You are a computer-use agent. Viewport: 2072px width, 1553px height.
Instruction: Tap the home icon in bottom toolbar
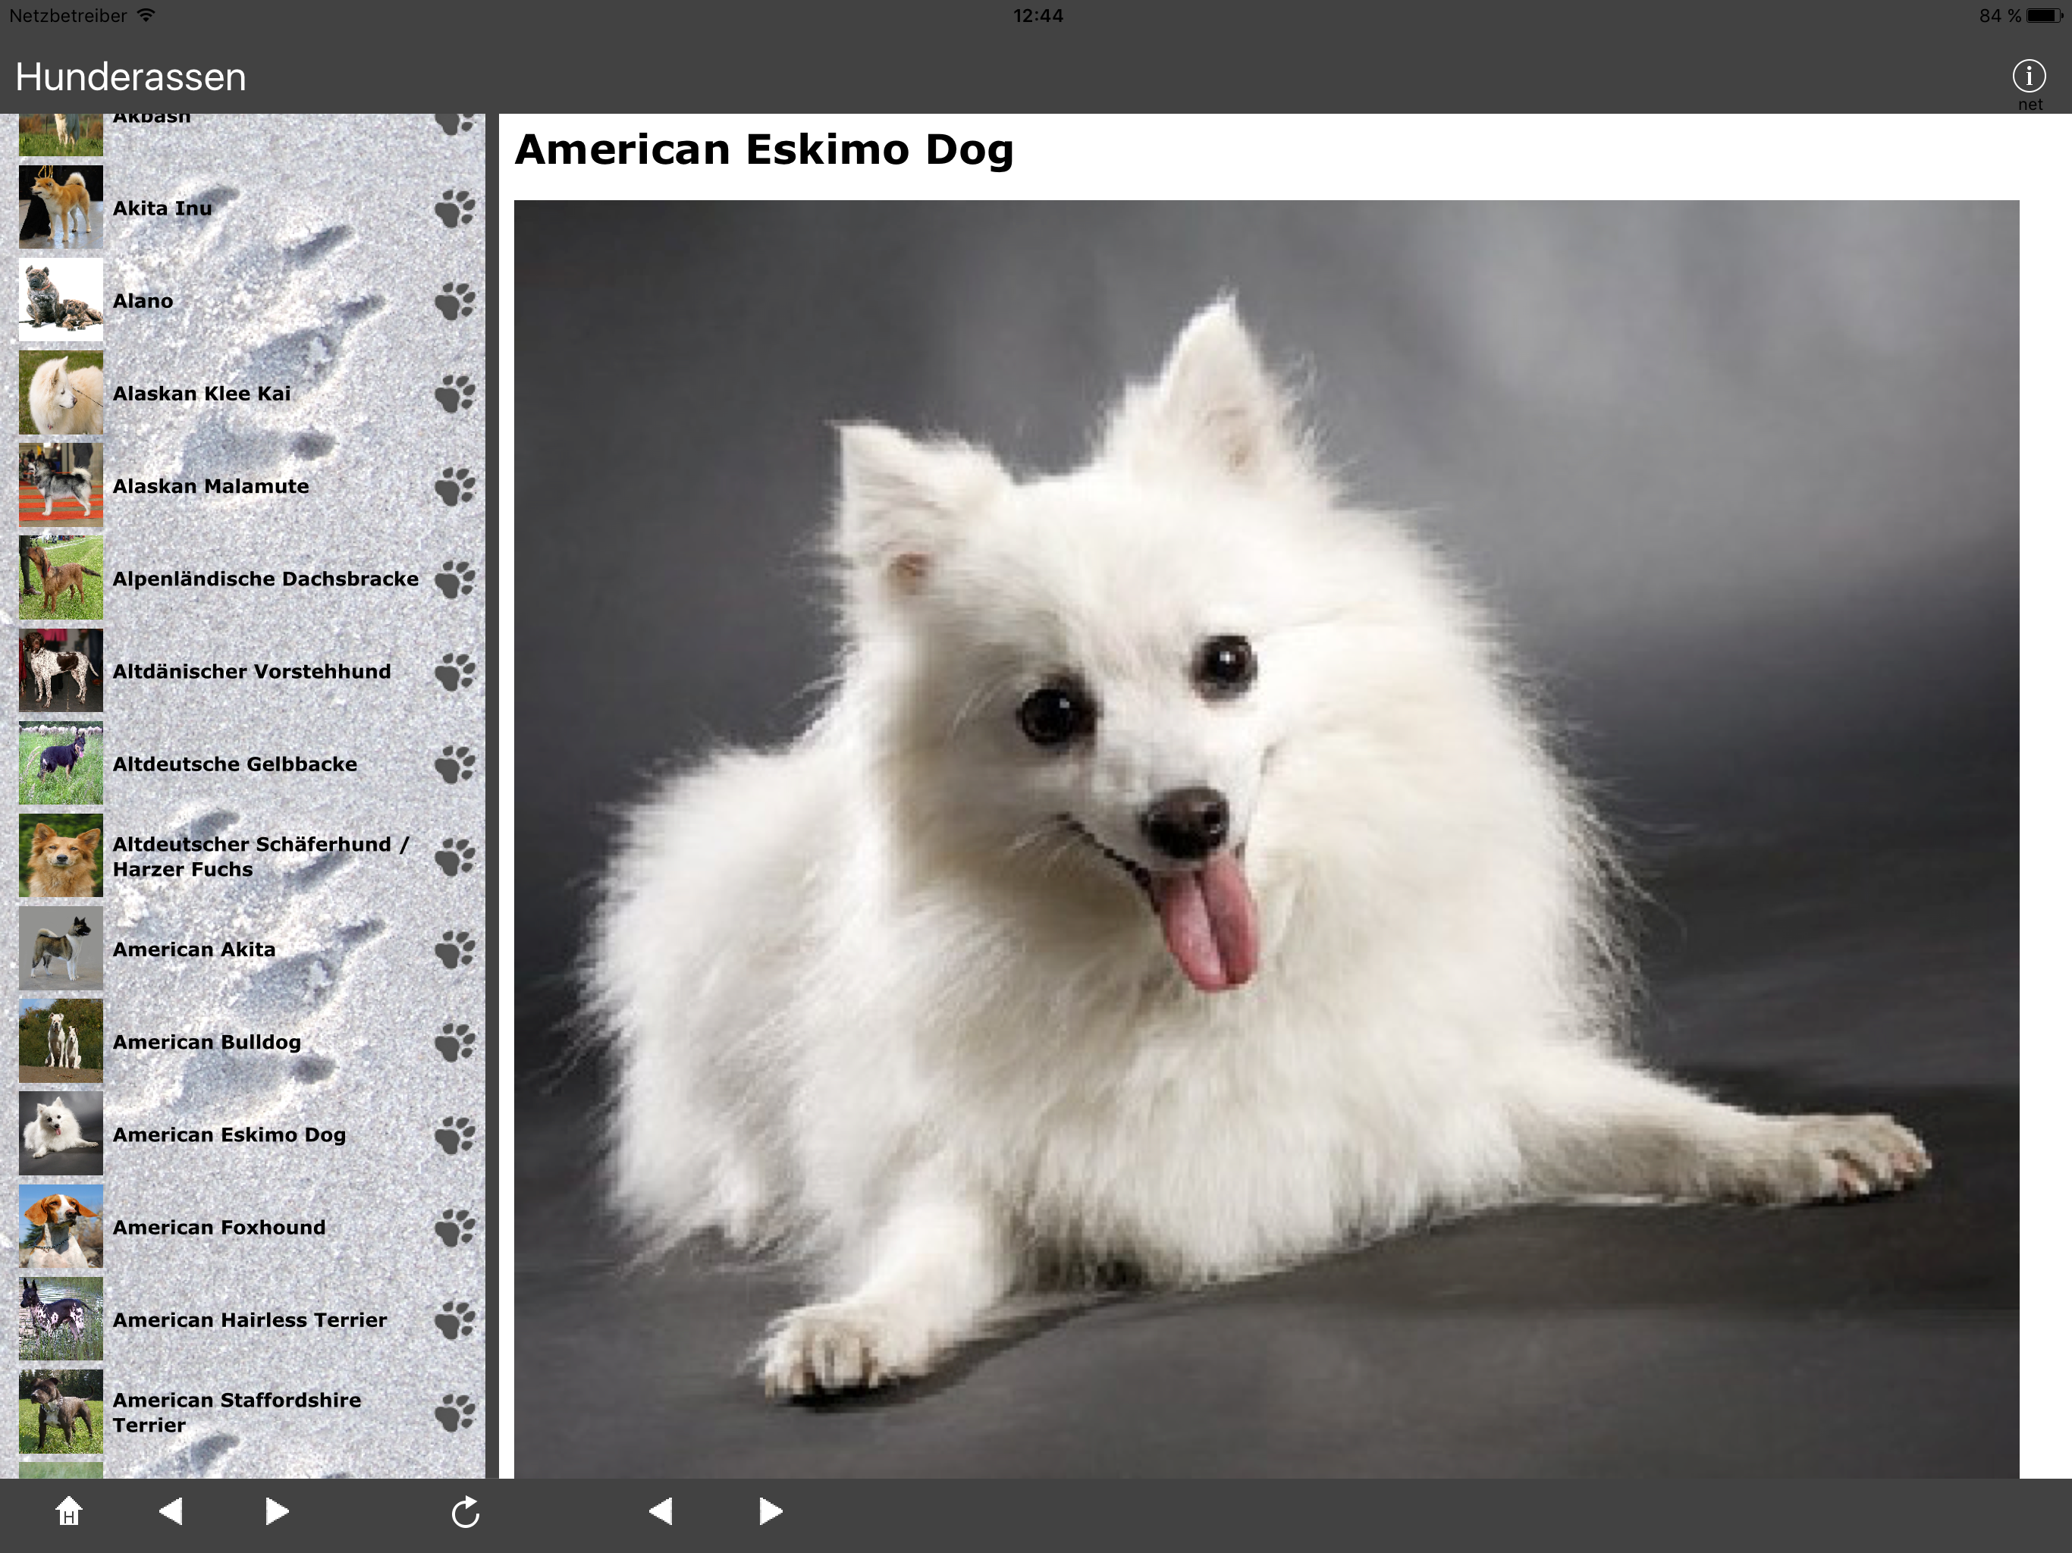[68, 1511]
